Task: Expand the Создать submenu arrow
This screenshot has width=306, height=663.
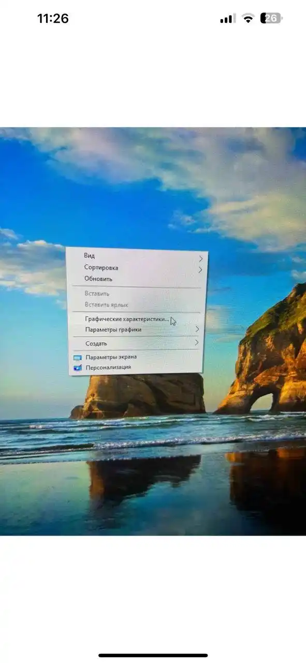Action: 197,342
